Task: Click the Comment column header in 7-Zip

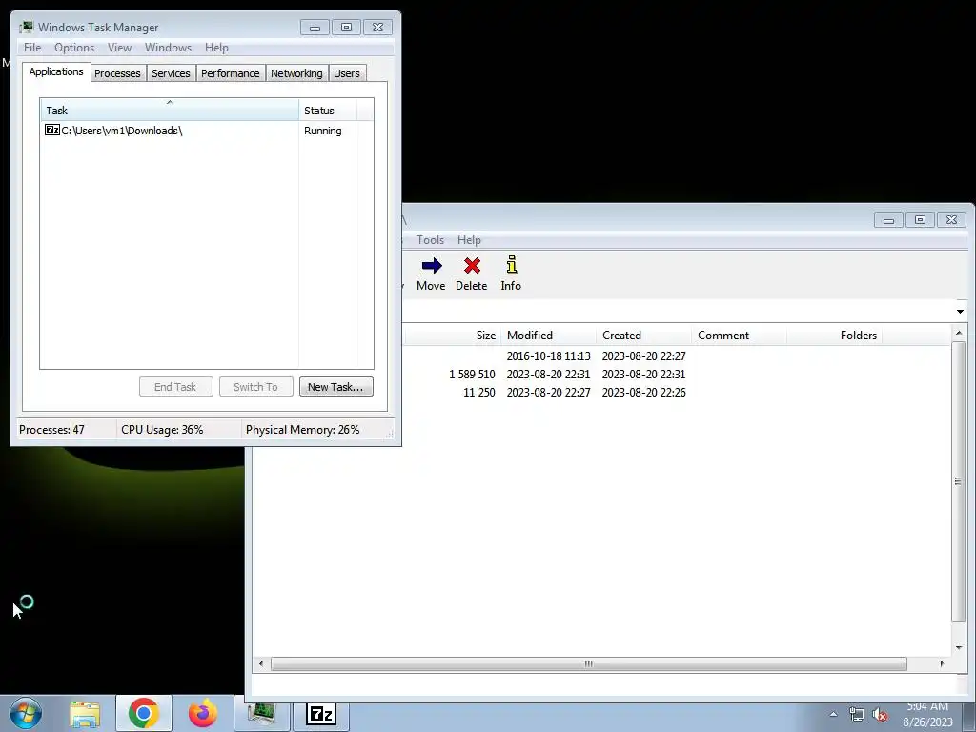Action: pos(739,335)
